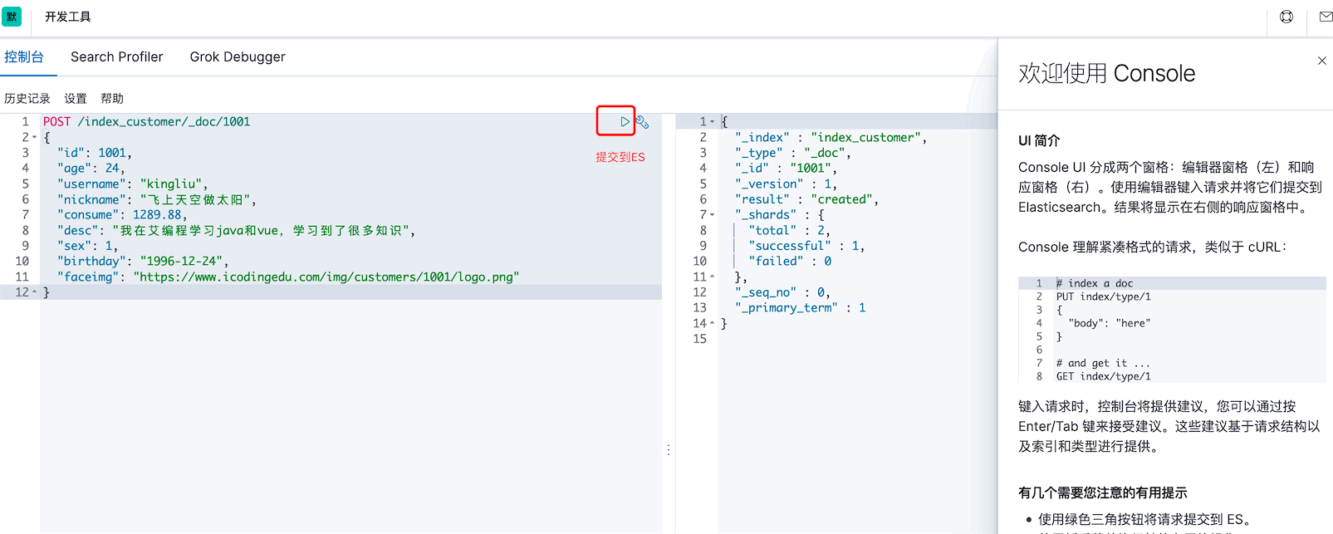The image size is (1333, 534).
Task: Toggle fold arrow at response line 11
Action: click(x=712, y=277)
